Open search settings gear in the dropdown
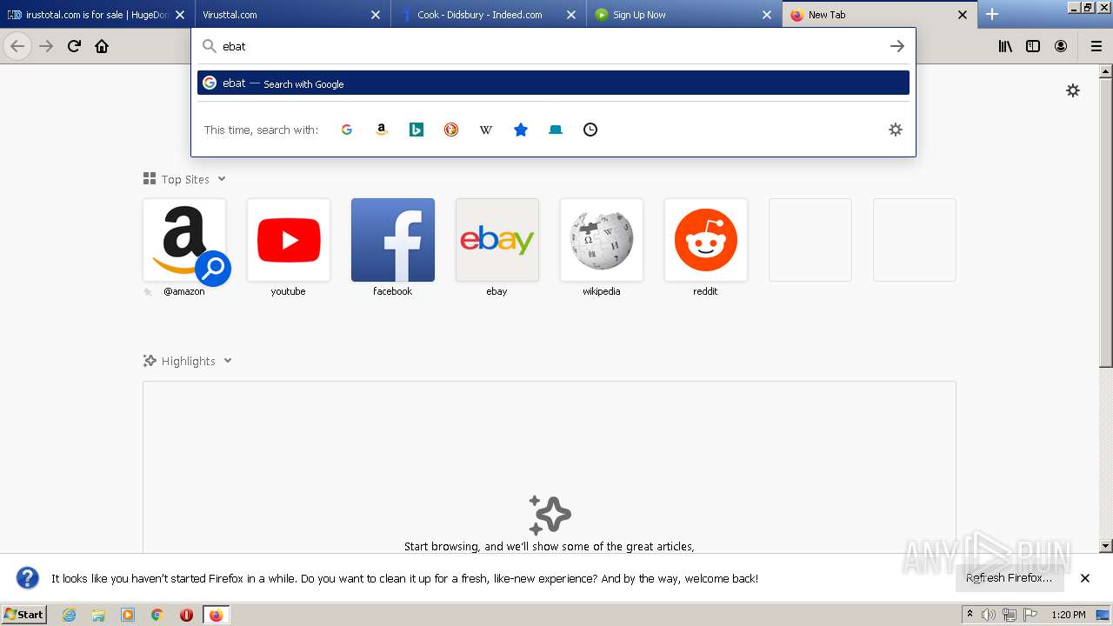The image size is (1113, 626). pos(896,130)
